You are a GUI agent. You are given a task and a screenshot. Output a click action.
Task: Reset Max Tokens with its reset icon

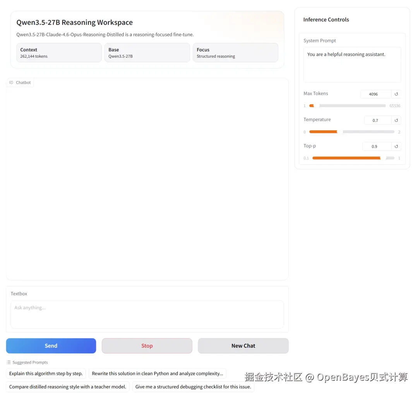point(396,94)
